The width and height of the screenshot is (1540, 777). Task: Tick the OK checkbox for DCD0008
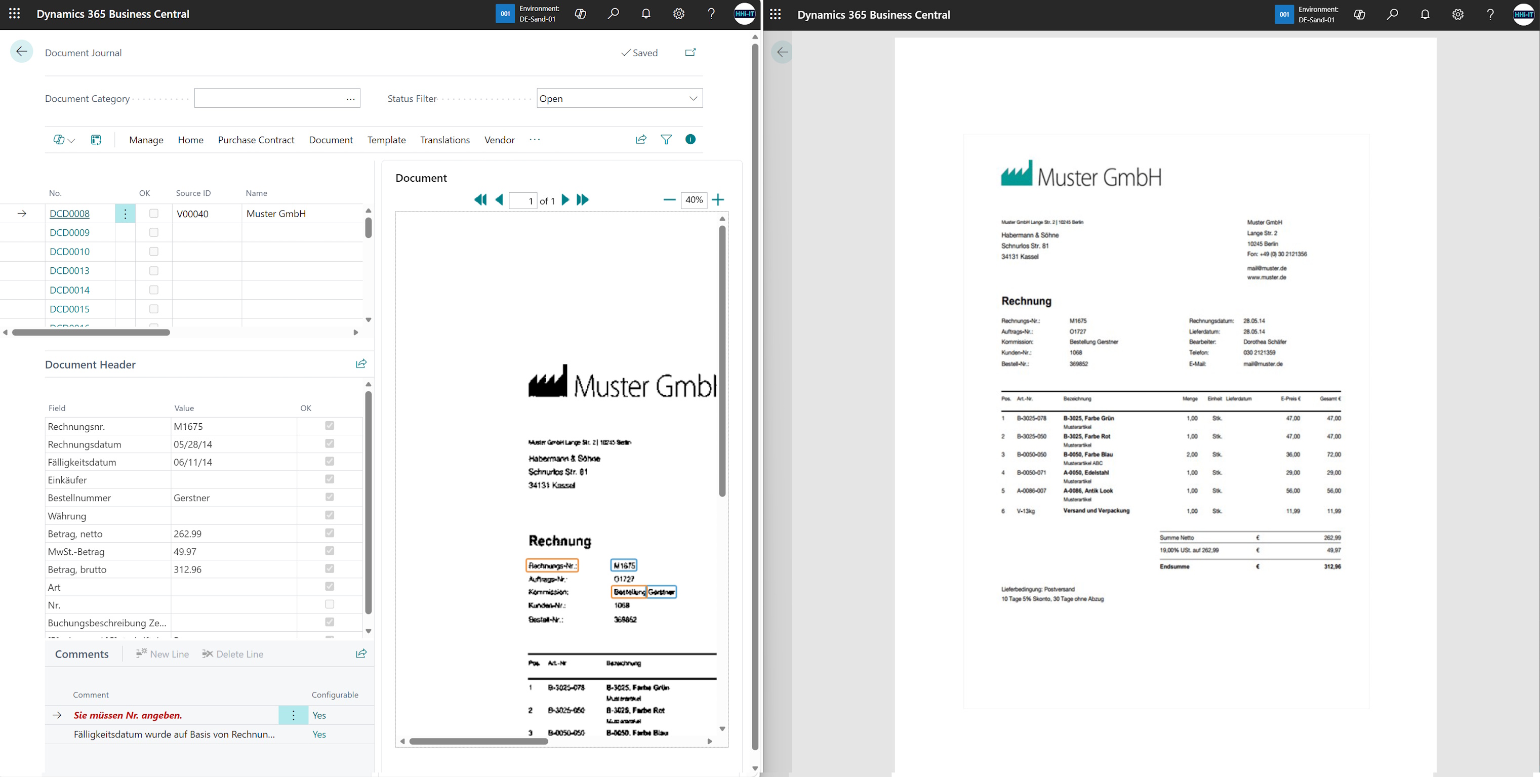[153, 214]
